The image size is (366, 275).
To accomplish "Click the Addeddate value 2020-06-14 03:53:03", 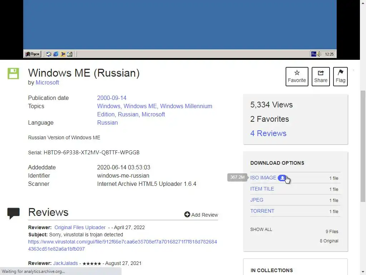I will click(123, 168).
